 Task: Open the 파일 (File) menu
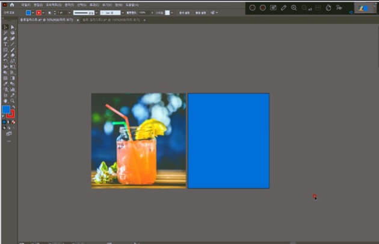(25, 5)
